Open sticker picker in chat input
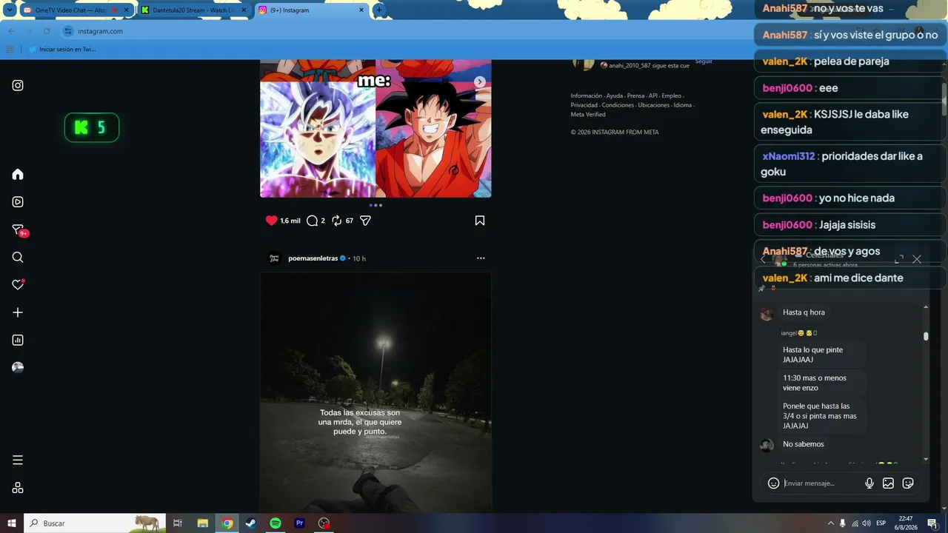 click(x=908, y=483)
